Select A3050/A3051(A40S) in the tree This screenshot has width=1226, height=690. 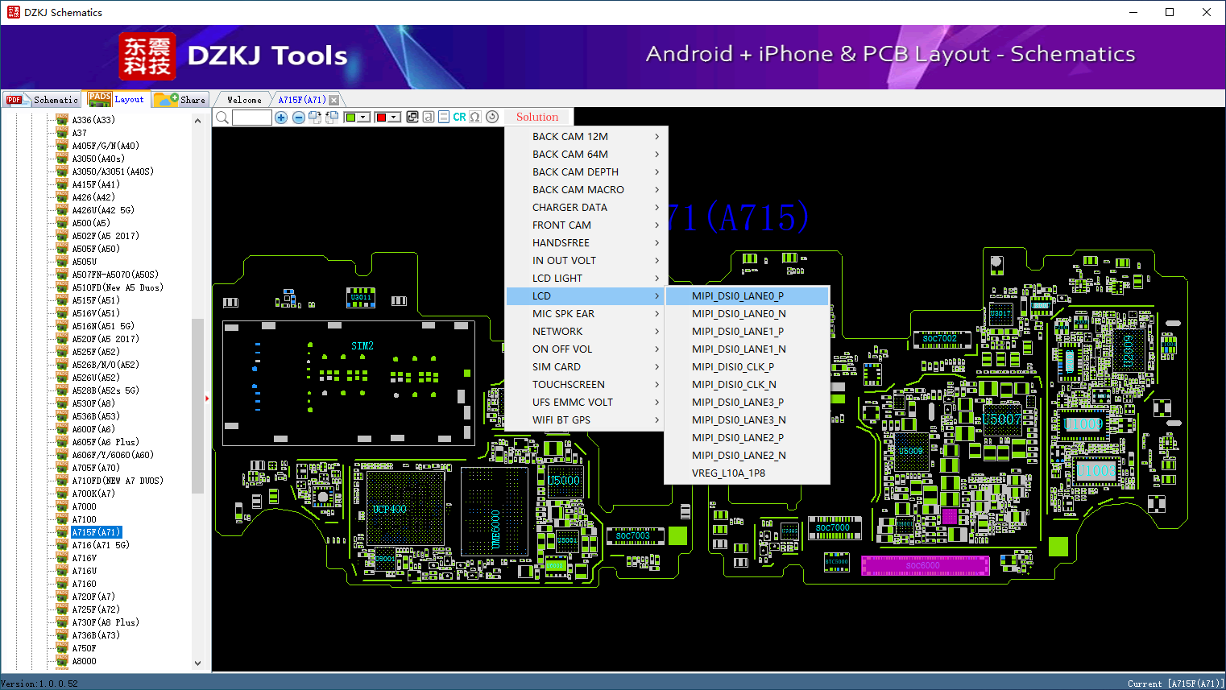tap(113, 171)
